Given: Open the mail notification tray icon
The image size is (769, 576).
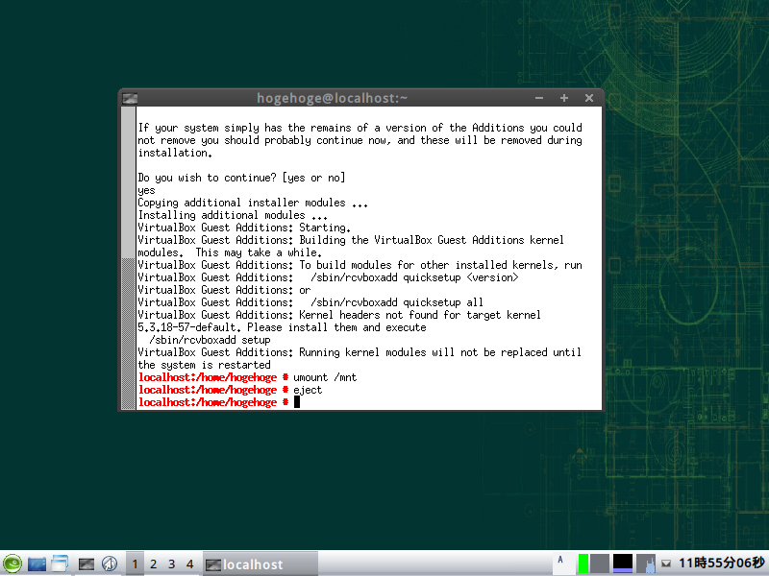Looking at the screenshot, I should pos(666,564).
